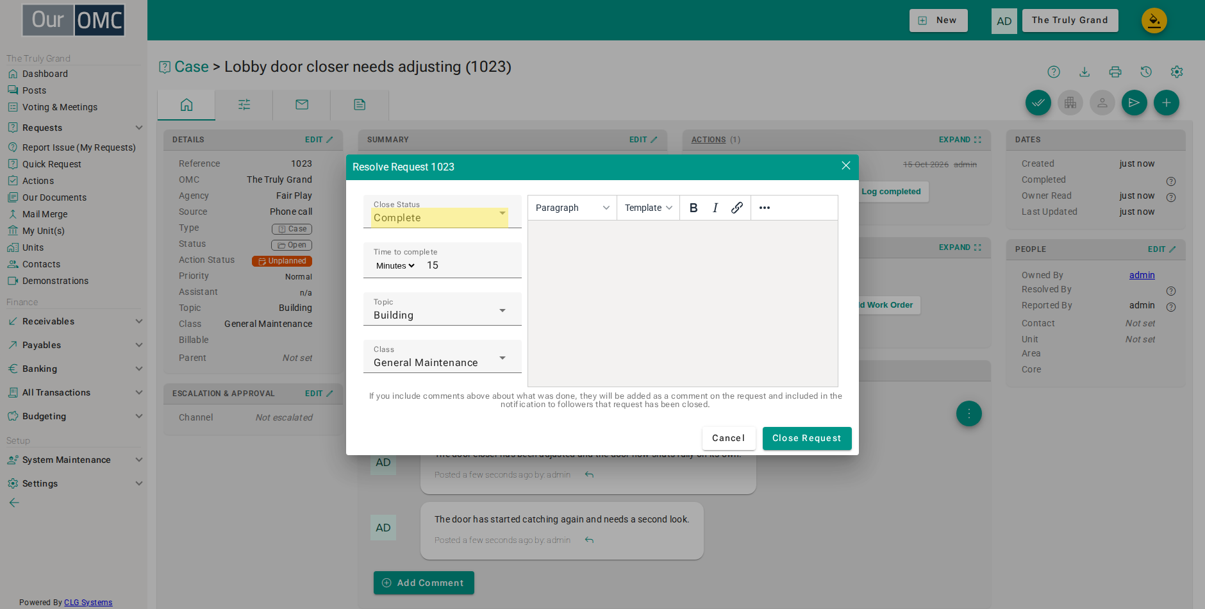Open case settings gear icon
This screenshot has width=1205, height=609.
[x=1177, y=72]
